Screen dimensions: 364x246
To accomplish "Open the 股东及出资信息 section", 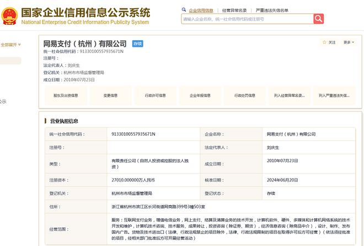I will click(x=66, y=95).
